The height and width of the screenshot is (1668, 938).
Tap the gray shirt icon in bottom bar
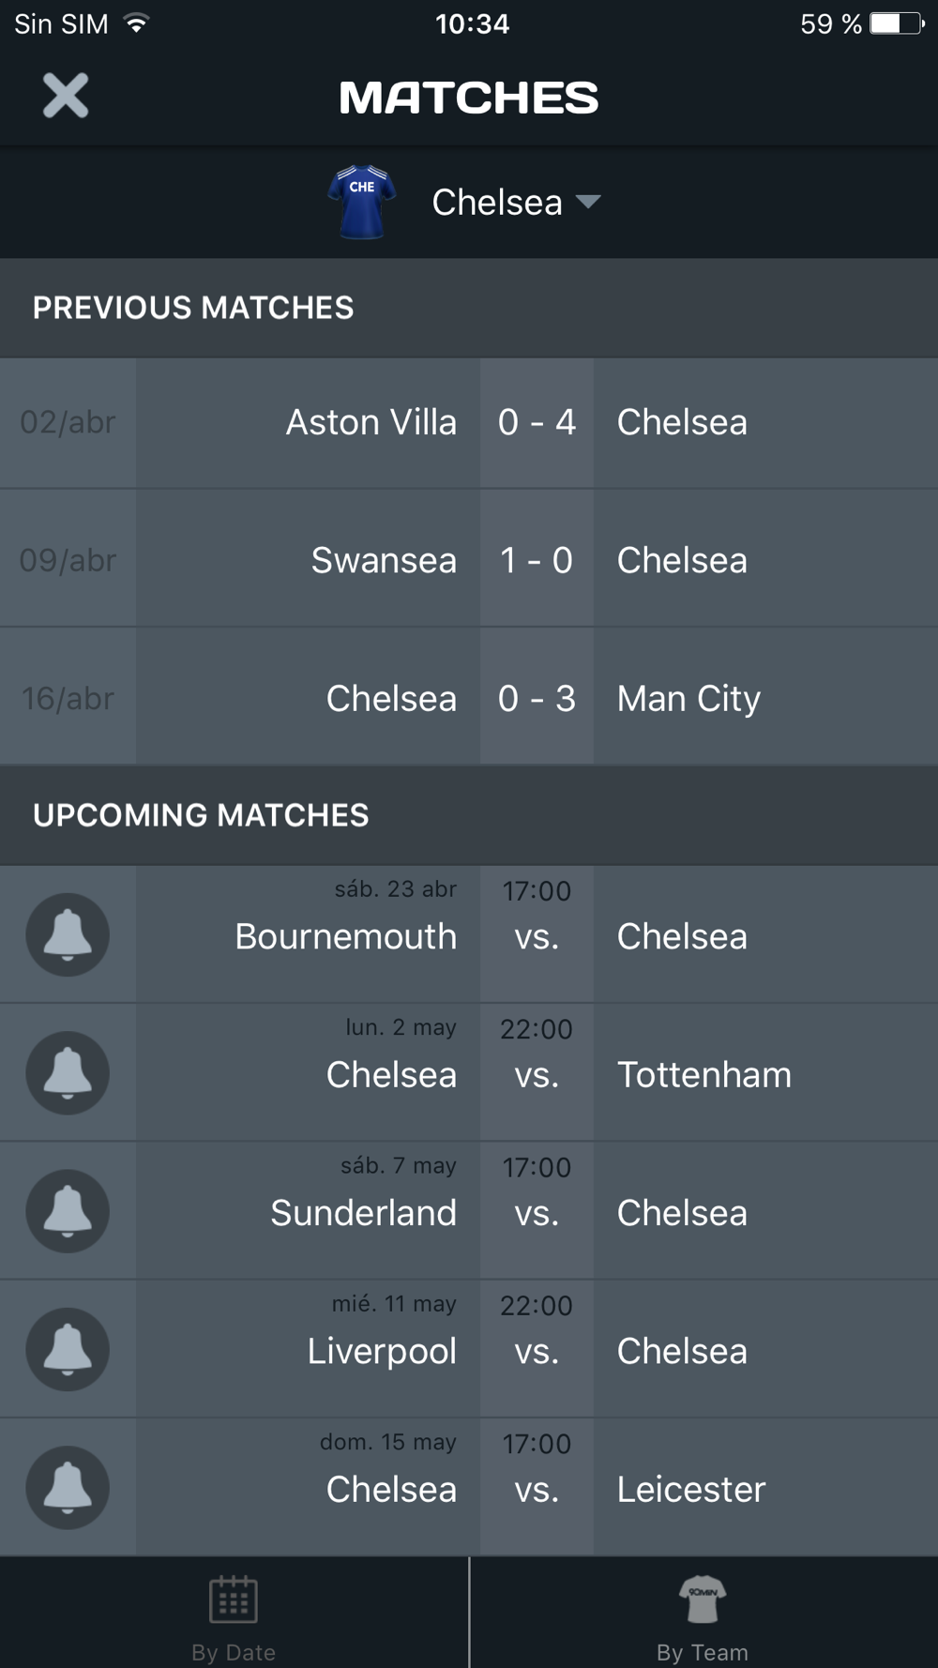(x=703, y=1599)
